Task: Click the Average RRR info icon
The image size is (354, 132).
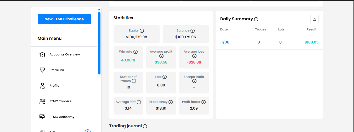Action: click(139, 102)
